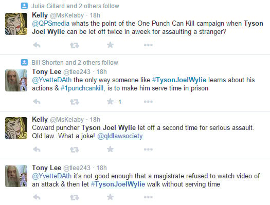Screen dimensions: 270x205
Task: Click the follower icon beside Julia Gillard
Action: coord(24,6)
